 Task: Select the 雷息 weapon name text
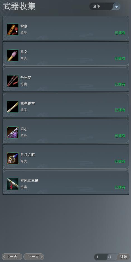pyautogui.click(x=24, y=26)
